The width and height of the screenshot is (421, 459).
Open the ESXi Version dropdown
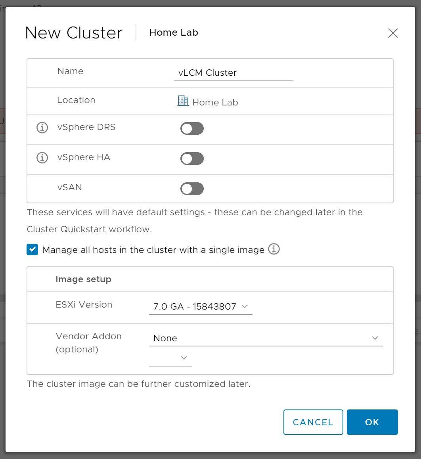tap(200, 306)
